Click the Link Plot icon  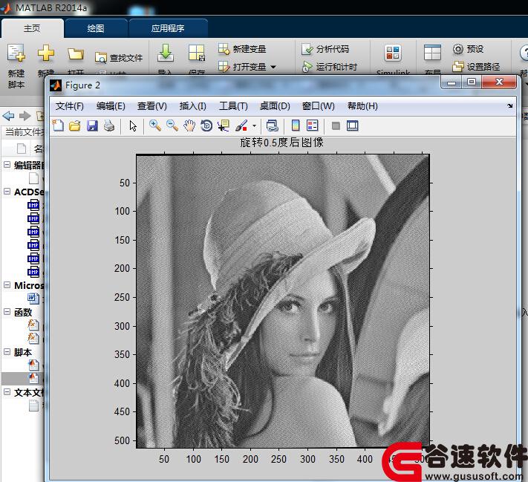[x=272, y=126]
